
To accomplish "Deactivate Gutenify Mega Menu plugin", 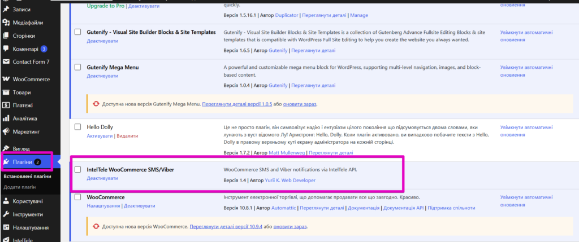I will [x=102, y=76].
